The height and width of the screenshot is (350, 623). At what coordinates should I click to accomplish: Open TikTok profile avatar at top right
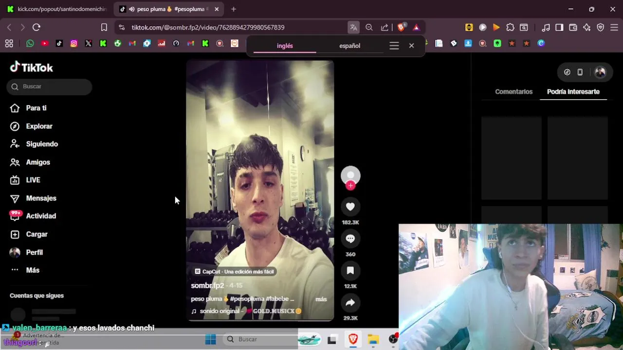pyautogui.click(x=600, y=72)
